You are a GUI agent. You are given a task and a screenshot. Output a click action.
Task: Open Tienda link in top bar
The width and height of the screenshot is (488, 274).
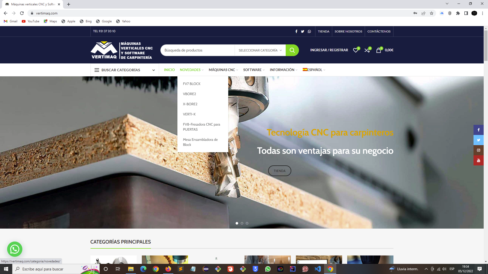pyautogui.click(x=324, y=31)
